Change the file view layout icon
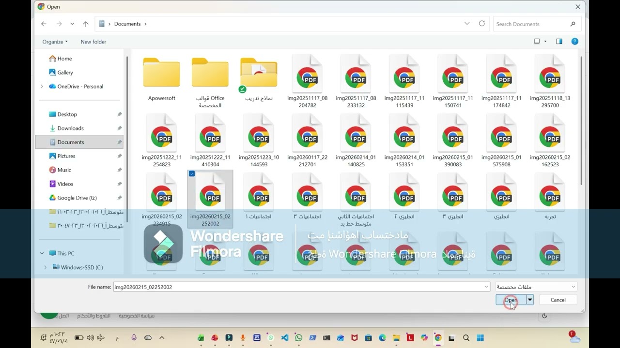Viewport: 620px width, 348px height. click(x=537, y=42)
